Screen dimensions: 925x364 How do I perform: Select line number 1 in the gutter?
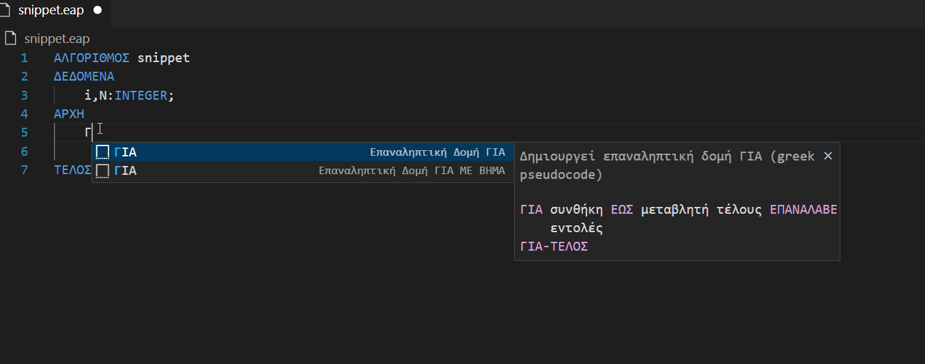click(25, 58)
